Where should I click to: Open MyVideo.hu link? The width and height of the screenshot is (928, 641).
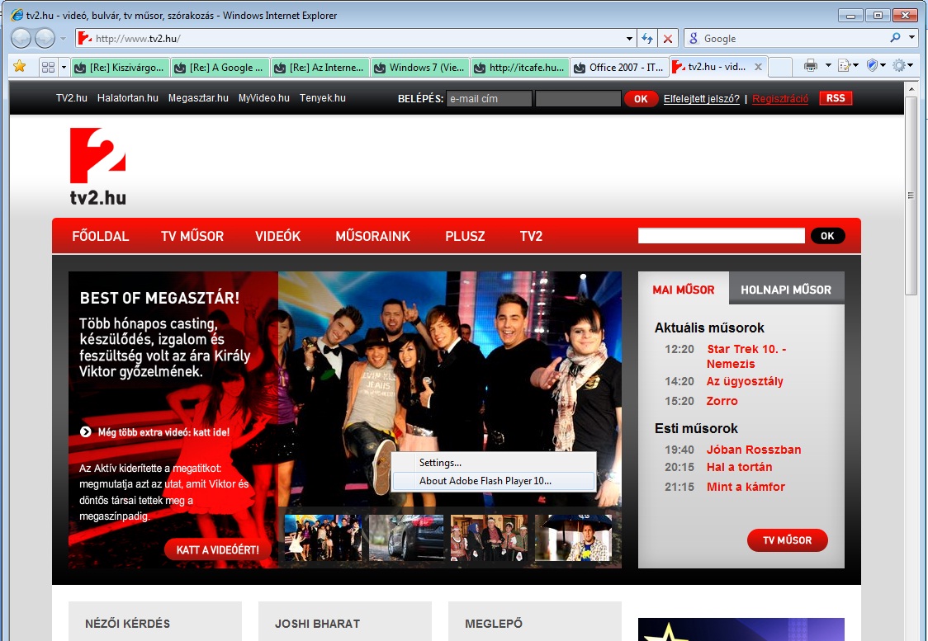(x=264, y=98)
